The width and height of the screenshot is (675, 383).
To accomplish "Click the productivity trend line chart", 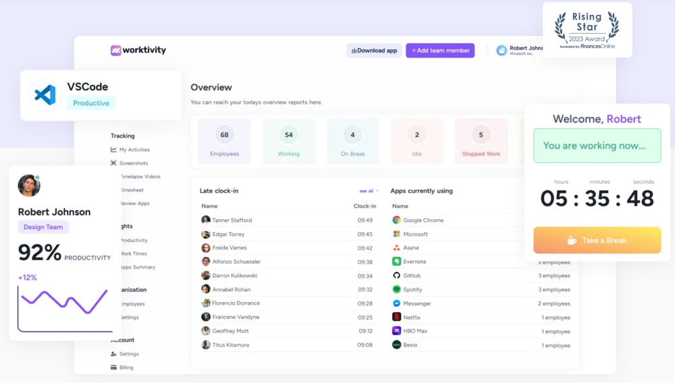I will point(65,310).
